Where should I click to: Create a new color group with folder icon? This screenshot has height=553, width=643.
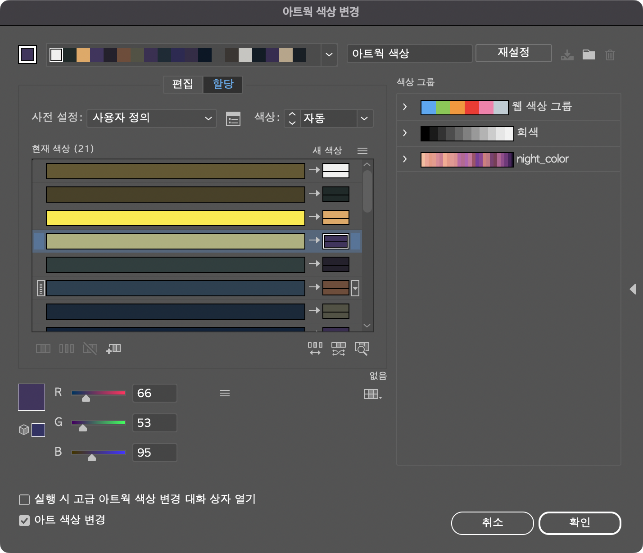[x=589, y=54]
